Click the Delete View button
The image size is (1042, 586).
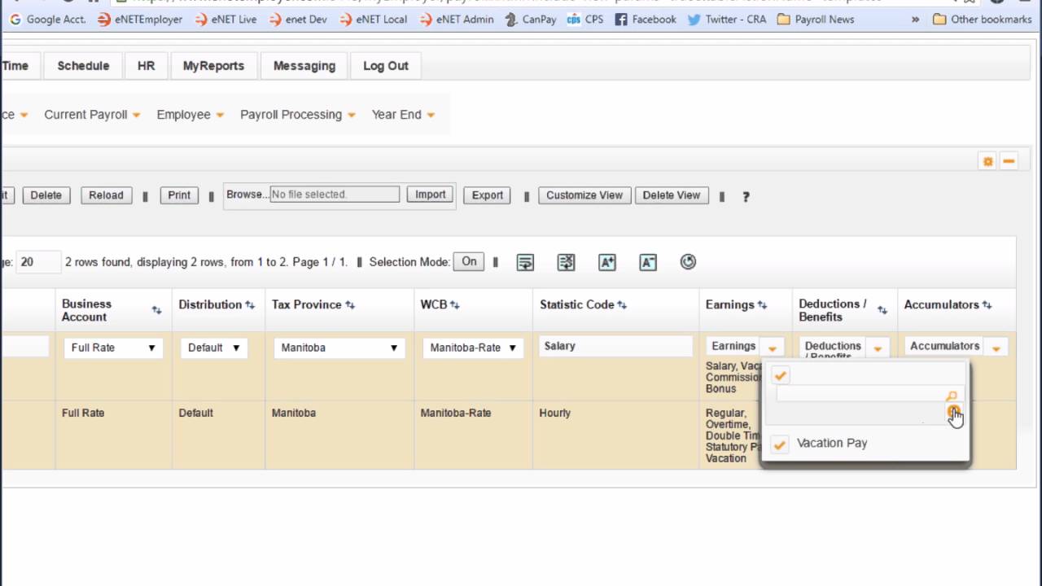point(671,195)
